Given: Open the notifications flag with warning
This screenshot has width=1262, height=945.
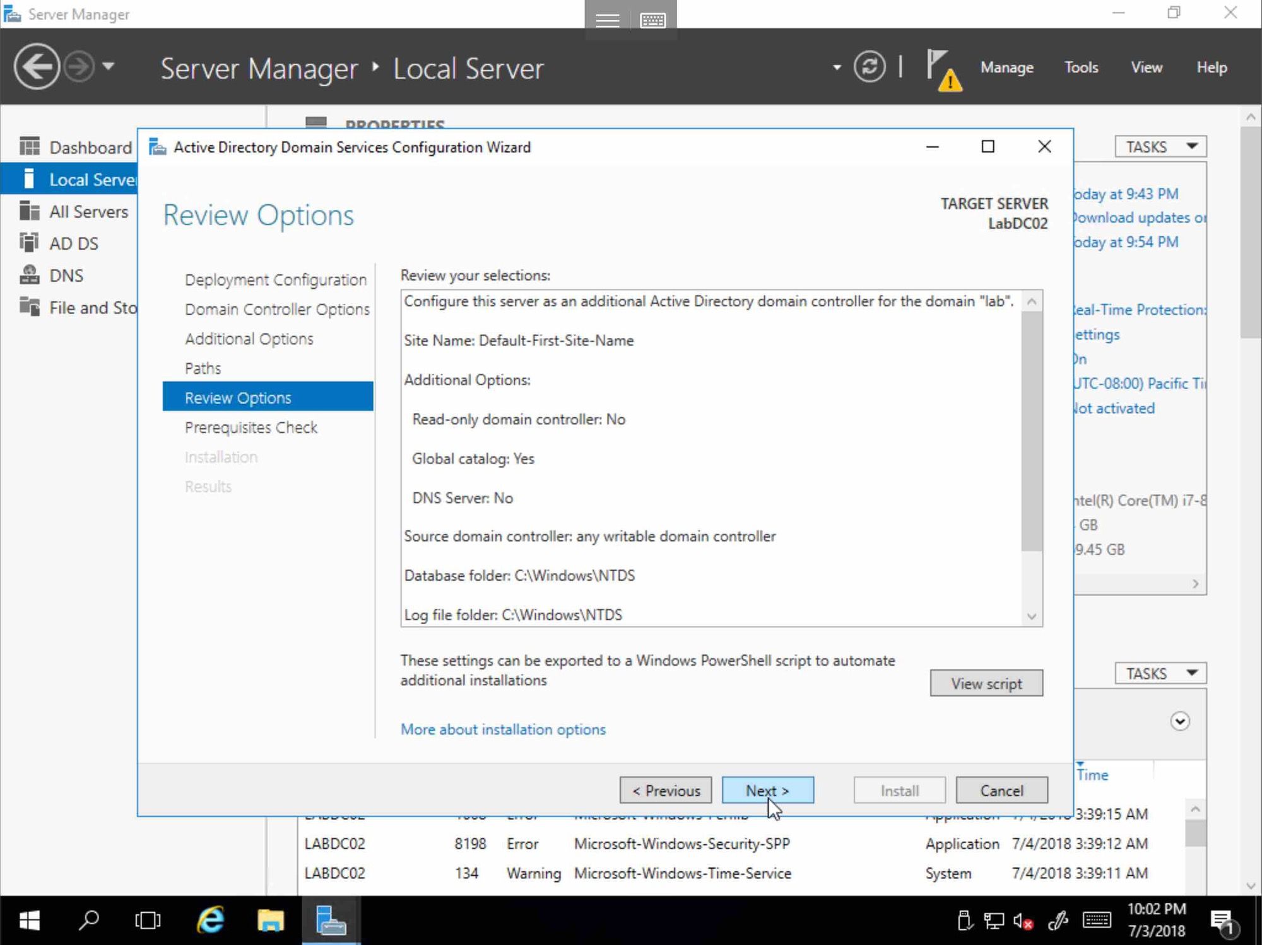Looking at the screenshot, I should [944, 70].
